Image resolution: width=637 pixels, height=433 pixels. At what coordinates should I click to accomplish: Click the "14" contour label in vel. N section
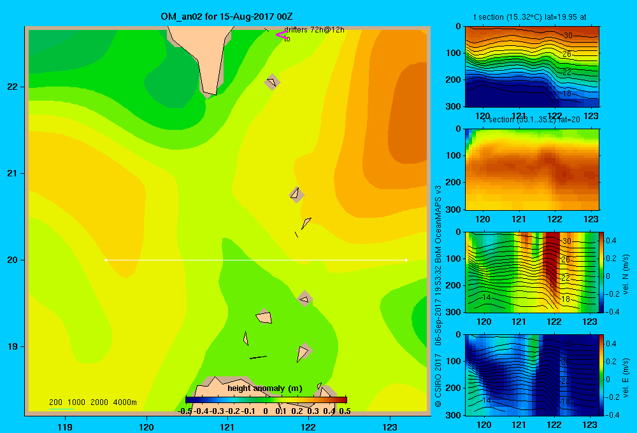[486, 297]
